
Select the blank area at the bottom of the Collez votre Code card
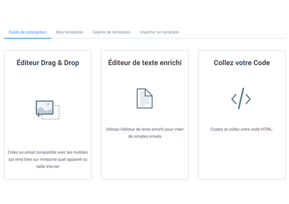(242, 160)
